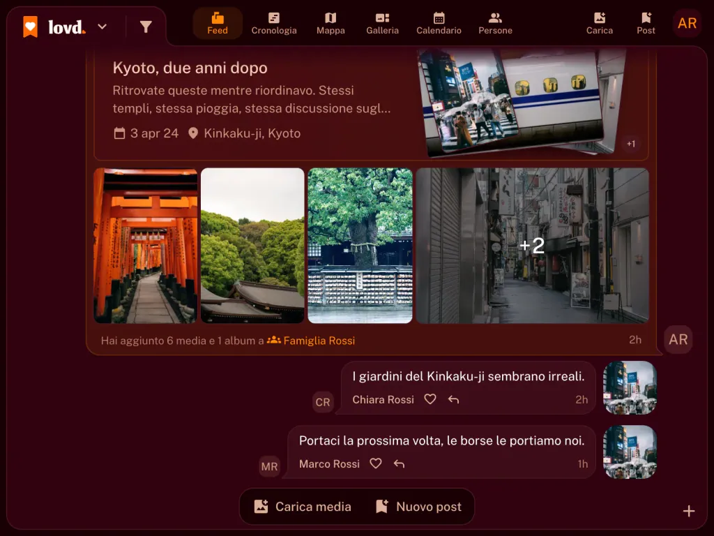Switch to the Feed tab

pyautogui.click(x=218, y=24)
